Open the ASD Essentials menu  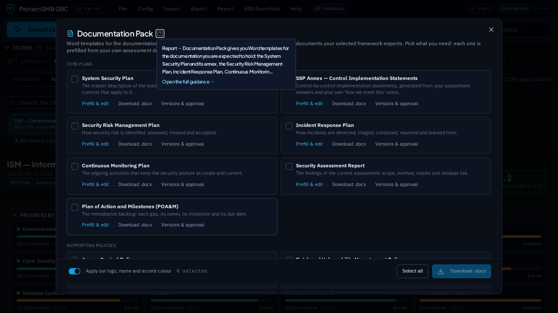point(262,9)
